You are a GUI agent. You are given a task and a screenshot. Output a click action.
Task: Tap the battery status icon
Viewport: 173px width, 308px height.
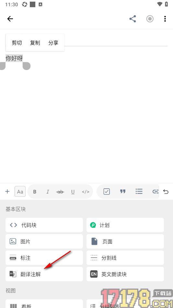[167, 4]
